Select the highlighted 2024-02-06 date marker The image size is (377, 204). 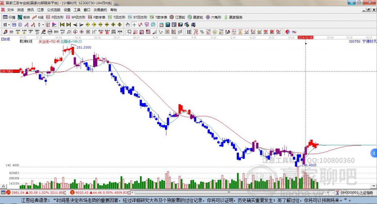[305, 38]
